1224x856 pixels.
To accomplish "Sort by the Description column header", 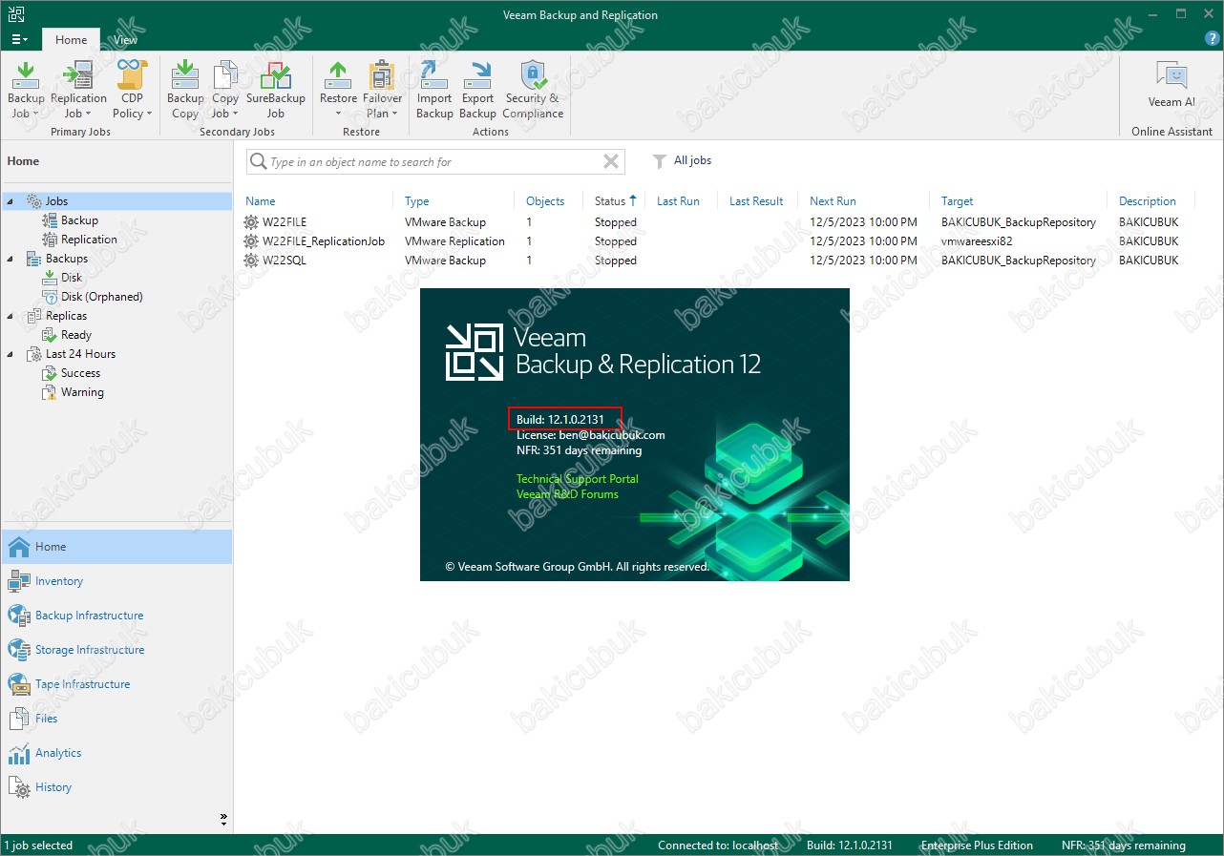I will [x=1148, y=201].
